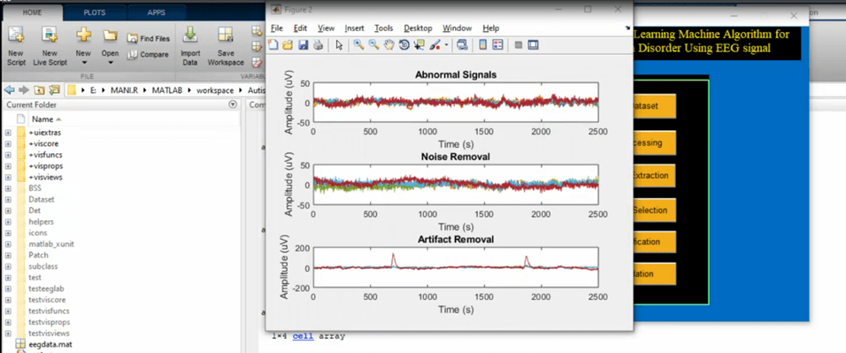
Task: Choose the Rotate 3D tool
Action: (404, 45)
